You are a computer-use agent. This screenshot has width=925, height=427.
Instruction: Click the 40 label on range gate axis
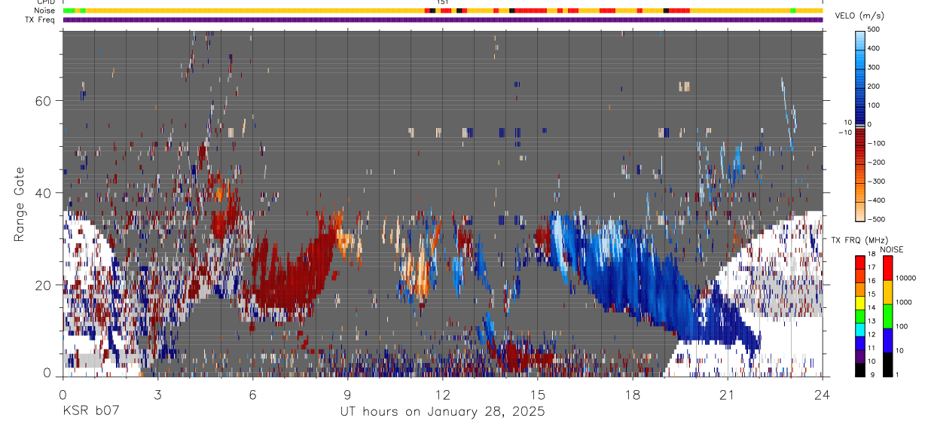click(x=44, y=193)
